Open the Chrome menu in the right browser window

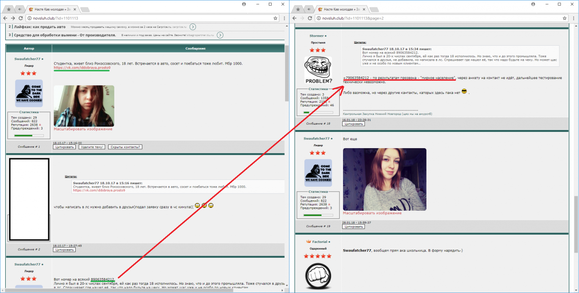pyautogui.click(x=574, y=18)
